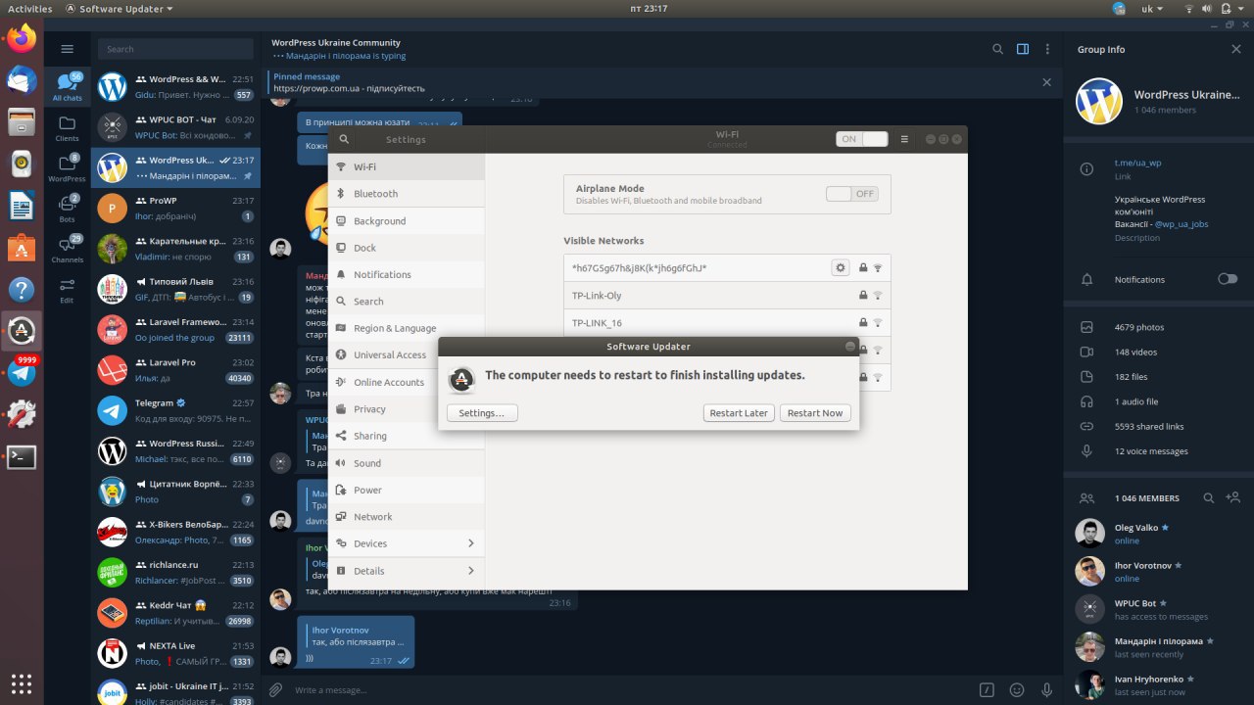Attach a file with paperclip icon

coord(276,690)
